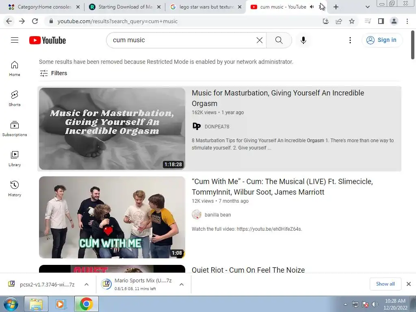Open YouTube settings three-dot menu

click(x=350, y=40)
